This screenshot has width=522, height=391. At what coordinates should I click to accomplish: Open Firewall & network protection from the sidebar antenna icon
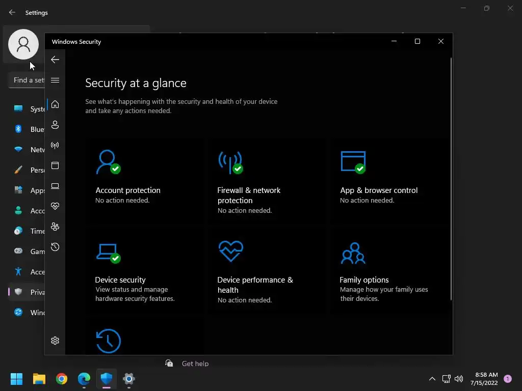coord(55,145)
